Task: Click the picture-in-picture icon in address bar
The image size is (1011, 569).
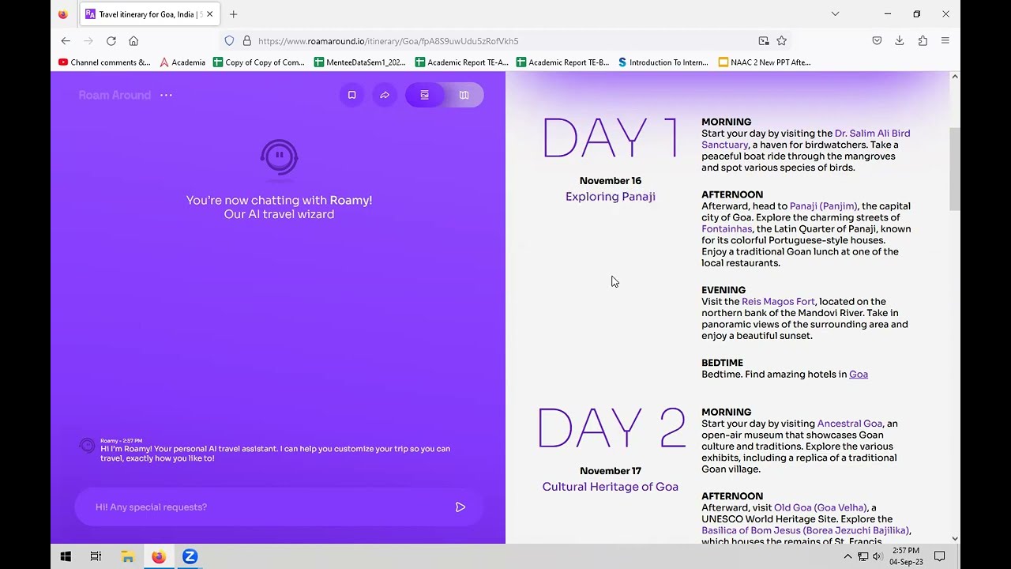Action: 764,41
